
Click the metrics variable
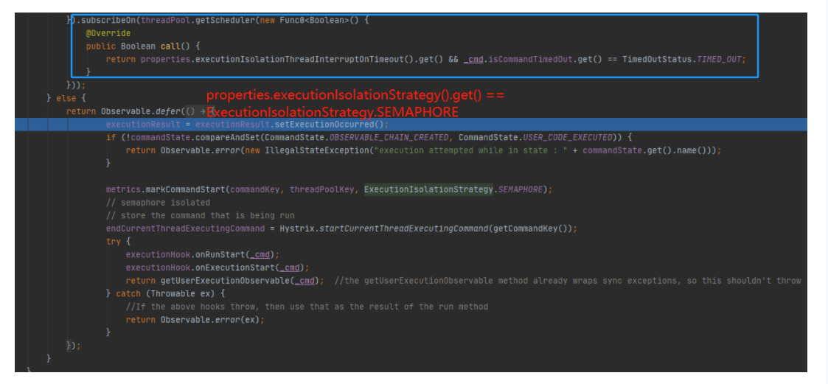(x=123, y=189)
